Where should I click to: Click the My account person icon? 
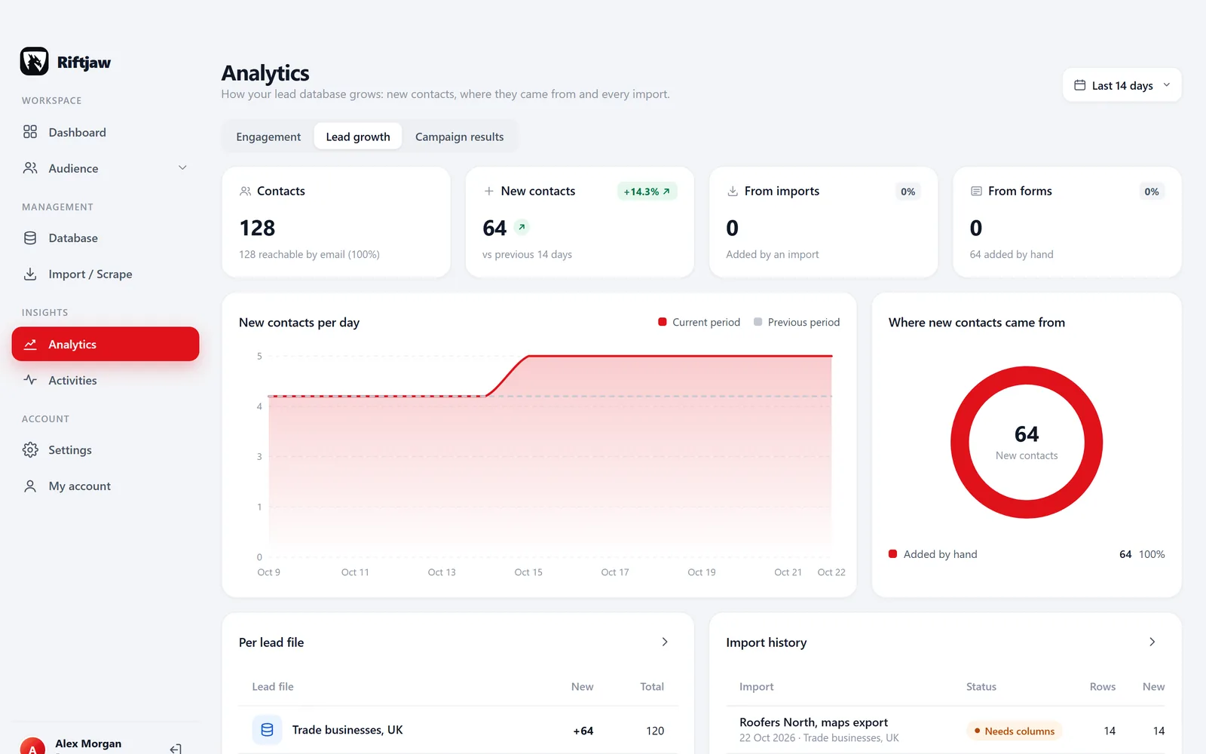(x=30, y=486)
